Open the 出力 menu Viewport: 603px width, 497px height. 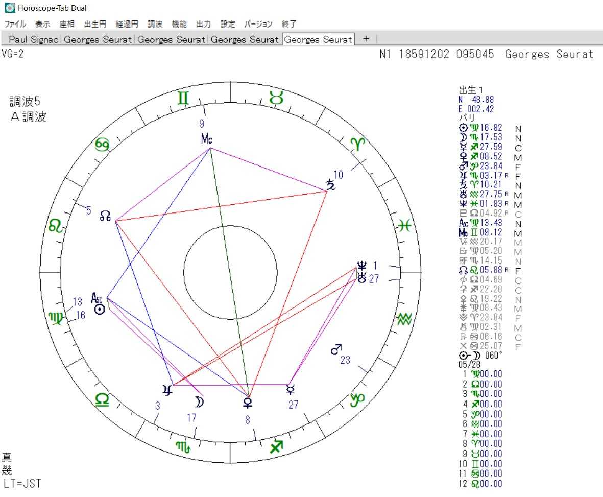click(x=203, y=24)
